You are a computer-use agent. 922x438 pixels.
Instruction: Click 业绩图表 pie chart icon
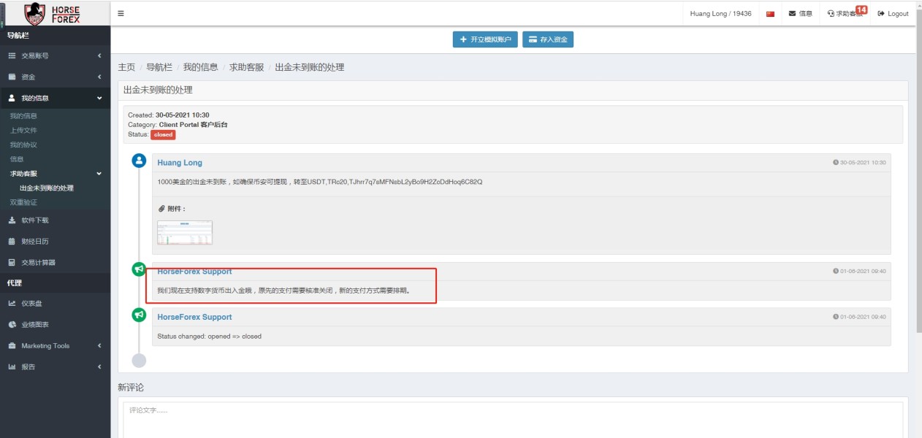click(x=12, y=325)
